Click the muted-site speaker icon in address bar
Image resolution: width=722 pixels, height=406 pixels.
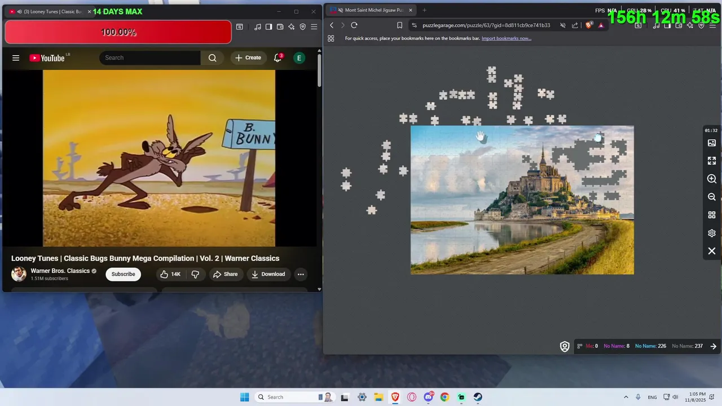click(562, 25)
